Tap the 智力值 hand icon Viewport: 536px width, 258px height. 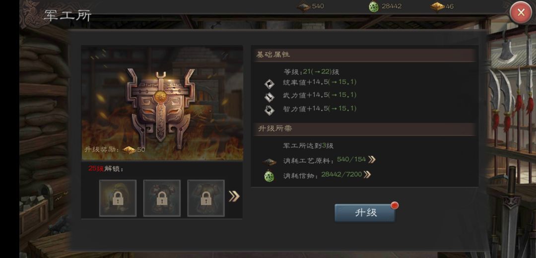(269, 110)
